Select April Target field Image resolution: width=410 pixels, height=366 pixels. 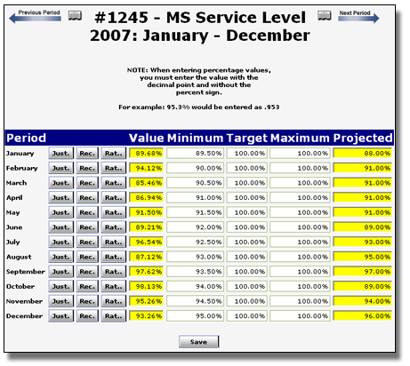(x=247, y=197)
